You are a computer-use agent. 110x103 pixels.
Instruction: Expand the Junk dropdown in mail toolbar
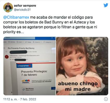[x=23, y=42]
